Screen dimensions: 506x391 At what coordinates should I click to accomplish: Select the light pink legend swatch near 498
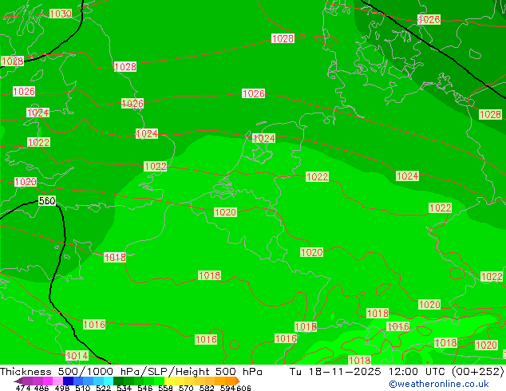pos(58,381)
